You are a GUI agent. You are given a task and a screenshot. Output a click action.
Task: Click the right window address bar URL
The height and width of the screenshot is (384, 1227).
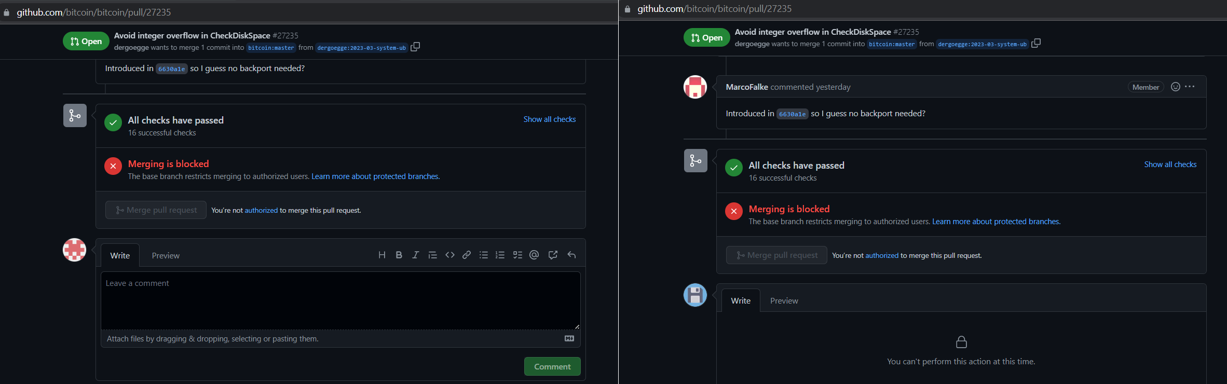[715, 8]
